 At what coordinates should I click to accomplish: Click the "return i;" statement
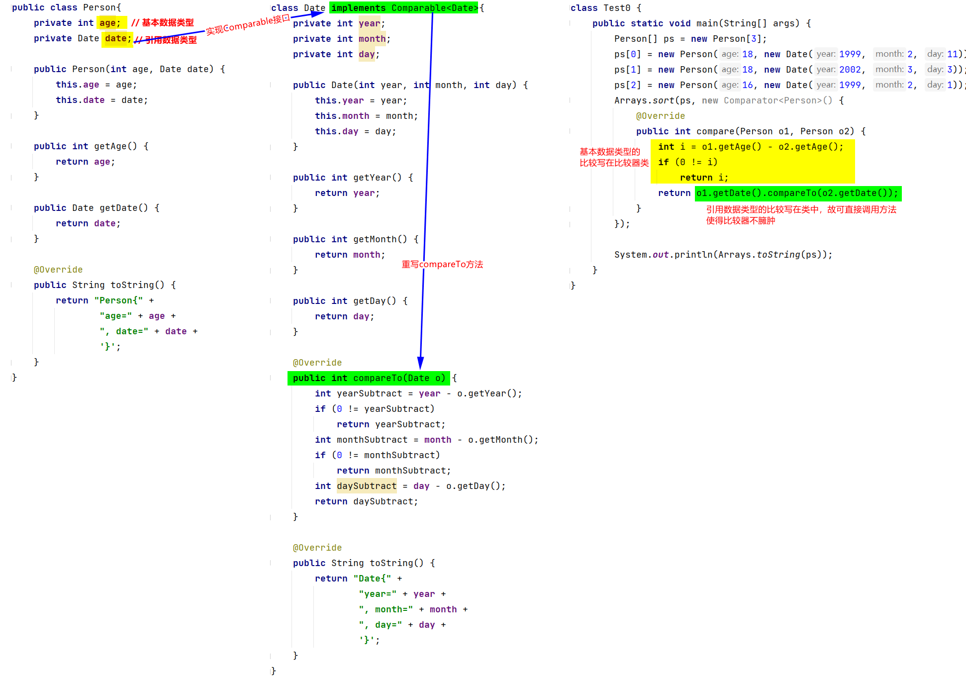(x=704, y=178)
